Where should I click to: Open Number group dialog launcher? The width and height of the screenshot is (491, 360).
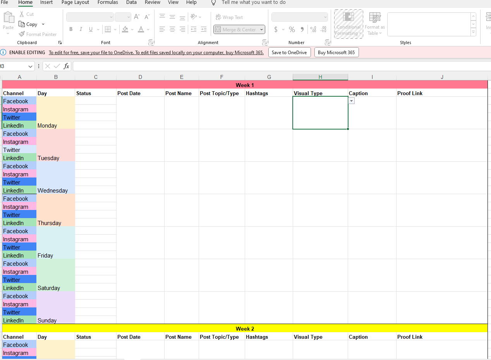(328, 43)
